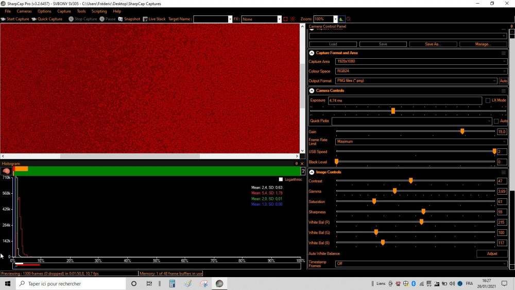
Task: Enable the LX Mode checkbox
Action: [x=488, y=100]
